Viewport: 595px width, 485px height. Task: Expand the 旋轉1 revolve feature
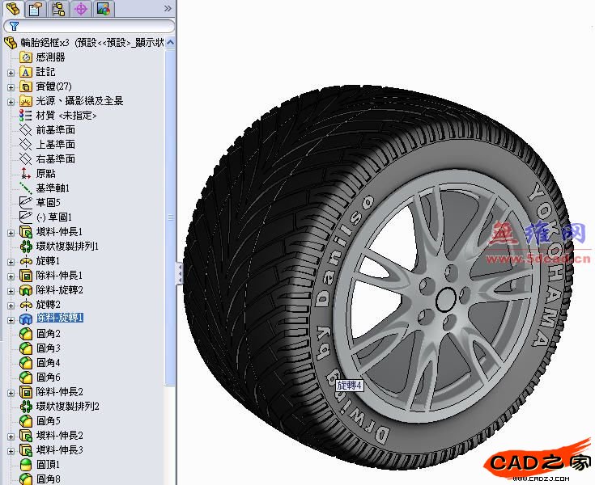click(x=11, y=262)
